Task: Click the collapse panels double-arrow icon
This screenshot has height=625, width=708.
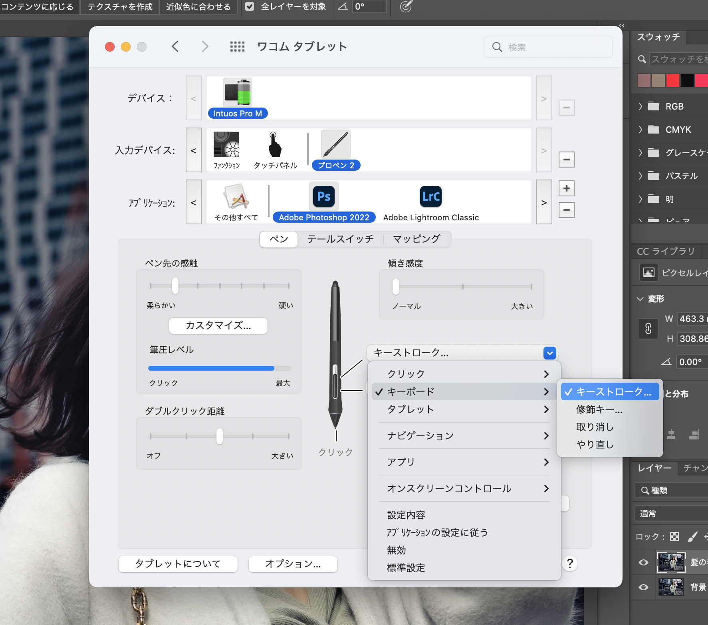Action: 622,26
